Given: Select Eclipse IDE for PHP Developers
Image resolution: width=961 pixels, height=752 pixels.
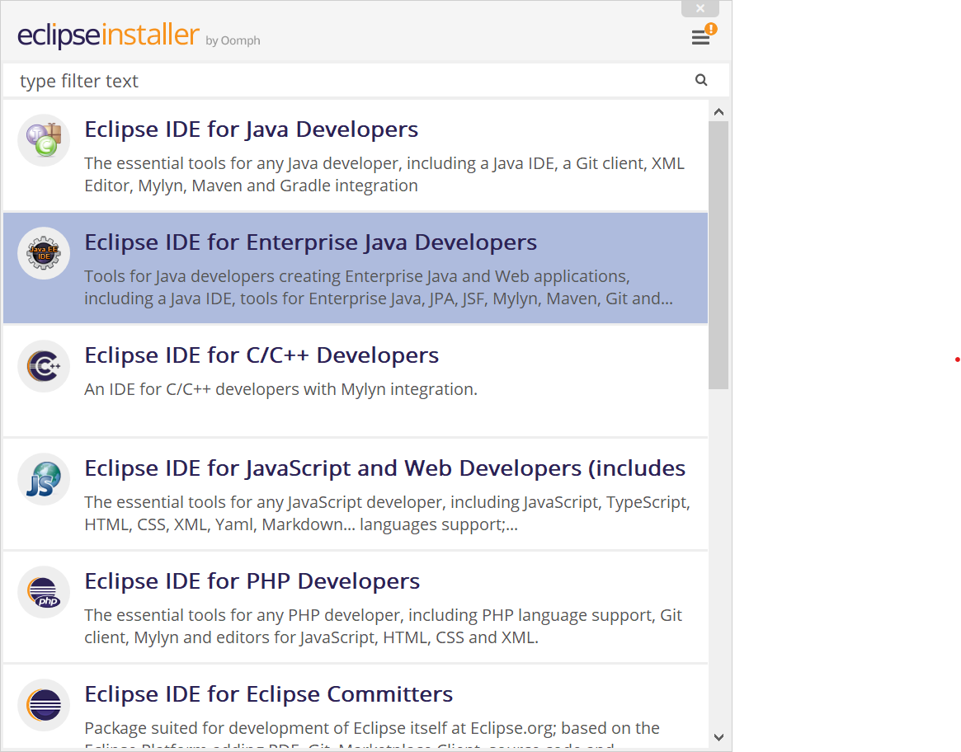Looking at the screenshot, I should 356,607.
